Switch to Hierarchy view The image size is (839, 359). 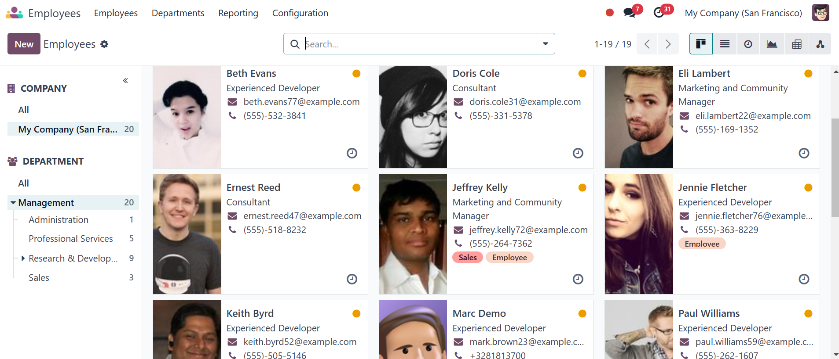coord(820,44)
